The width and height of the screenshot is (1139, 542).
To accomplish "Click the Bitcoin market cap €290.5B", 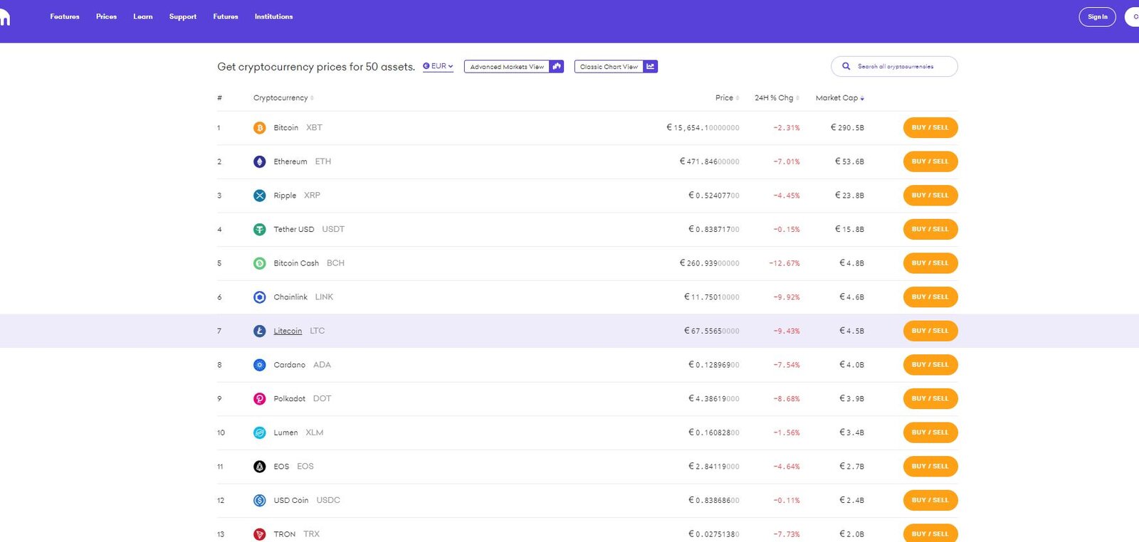I will click(x=847, y=128).
